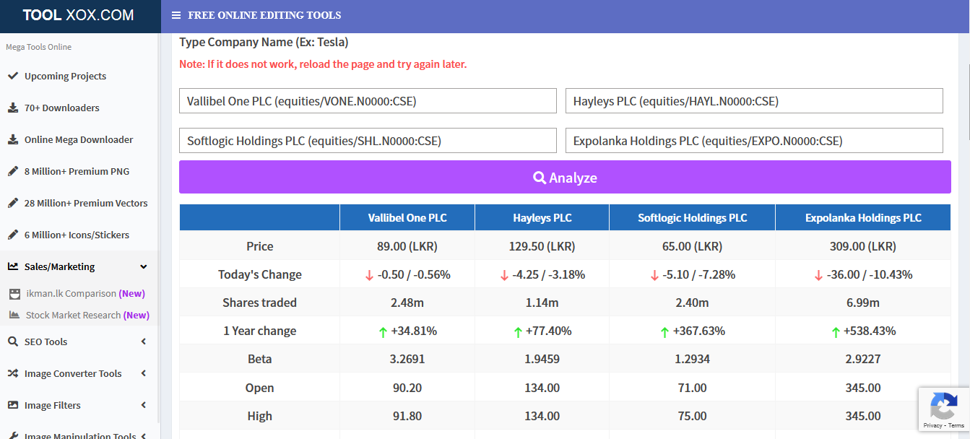
Task: Click the Expolanka Holdings PLC input field
Action: pyautogui.click(x=754, y=141)
